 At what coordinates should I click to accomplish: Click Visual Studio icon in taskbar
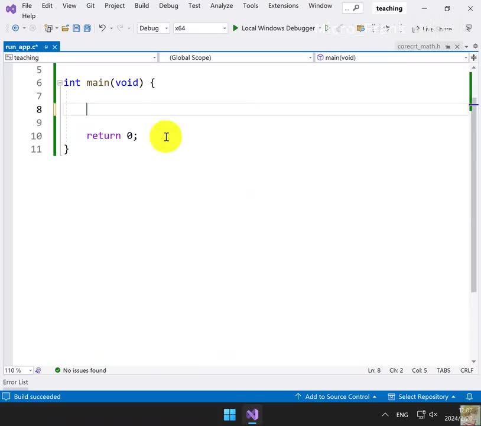252,415
